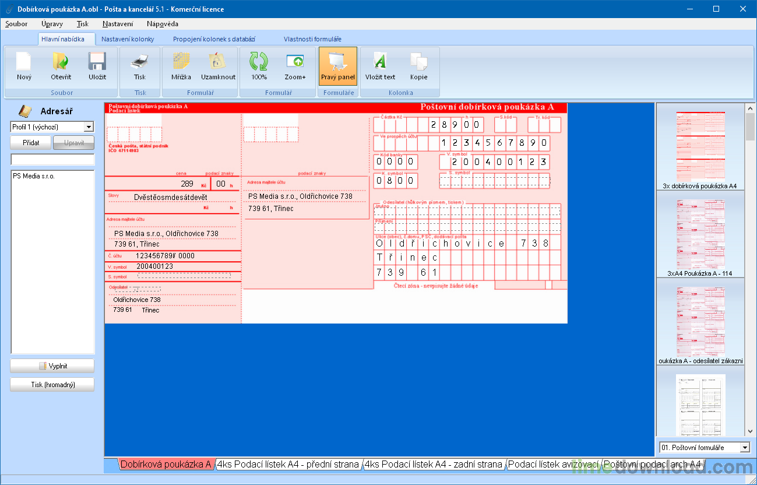Save the form with the Uložit icon

coord(97,62)
